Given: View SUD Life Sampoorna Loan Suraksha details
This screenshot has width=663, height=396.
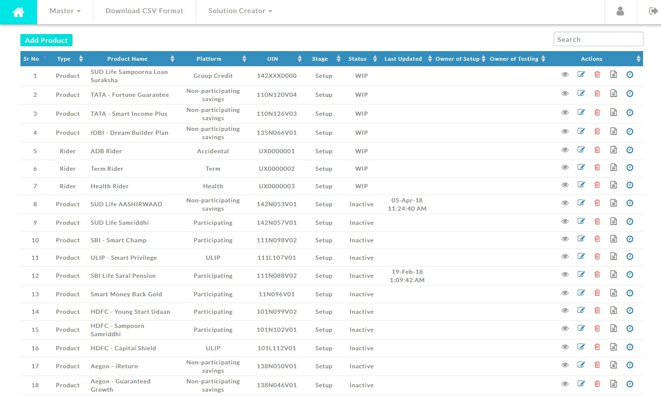Looking at the screenshot, I should (565, 74).
